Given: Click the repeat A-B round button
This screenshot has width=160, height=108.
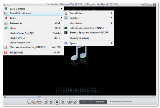Looking at the screenshot, I should click(29, 102).
